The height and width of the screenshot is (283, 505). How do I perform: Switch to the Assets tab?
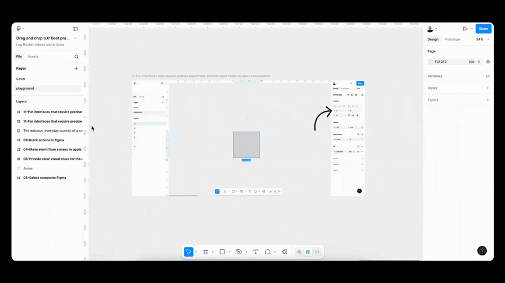pos(33,57)
